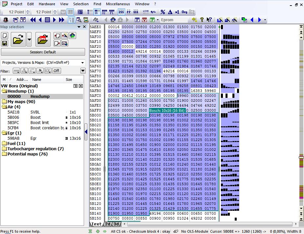The image size is (304, 234).
Task: Toggle 32-bit data width display
Action: (104, 12)
